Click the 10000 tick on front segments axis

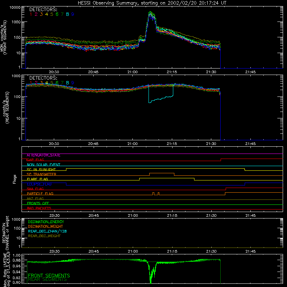pyautogui.click(x=15, y=8)
